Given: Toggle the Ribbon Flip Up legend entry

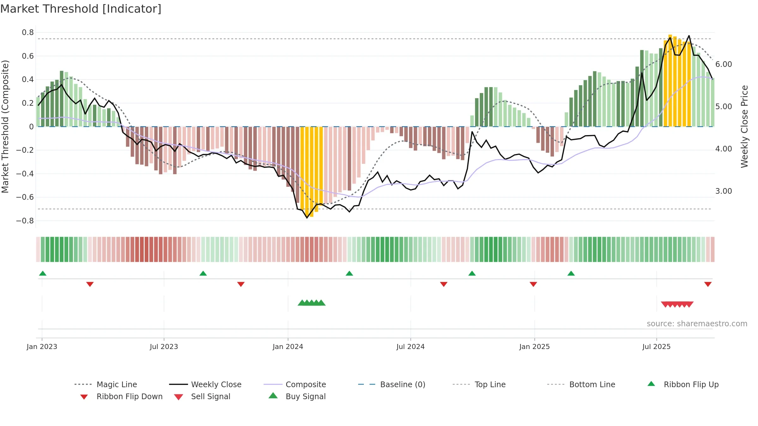Looking at the screenshot, I should click(x=683, y=384).
